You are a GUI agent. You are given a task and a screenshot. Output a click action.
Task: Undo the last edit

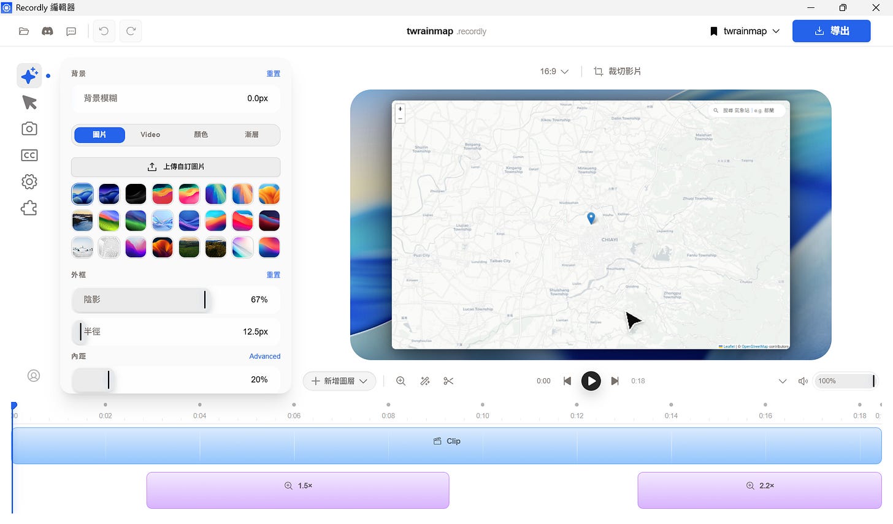point(104,31)
